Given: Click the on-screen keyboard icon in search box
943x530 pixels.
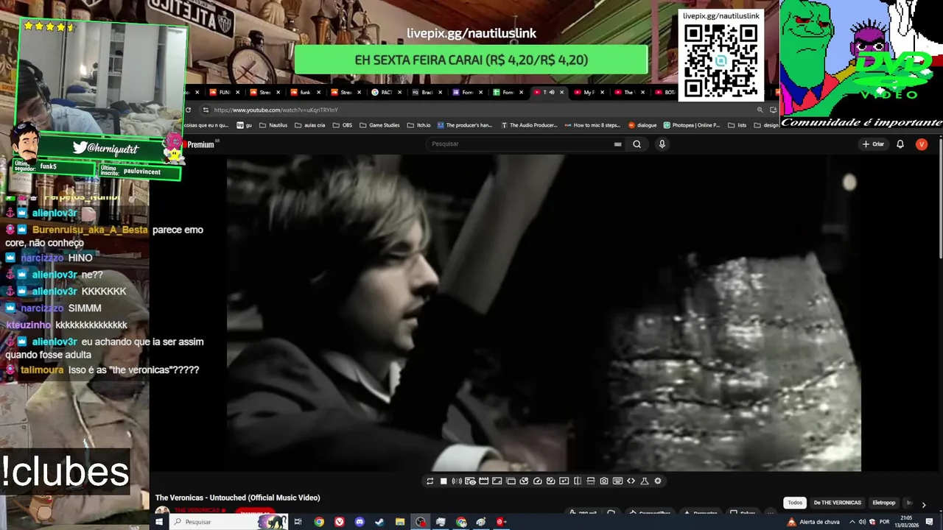Looking at the screenshot, I should pyautogui.click(x=617, y=144).
